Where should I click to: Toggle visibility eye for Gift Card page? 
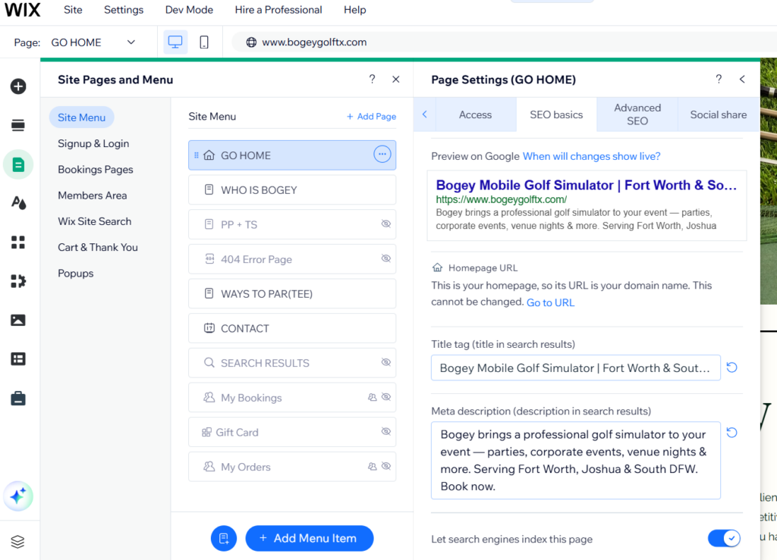tap(385, 432)
